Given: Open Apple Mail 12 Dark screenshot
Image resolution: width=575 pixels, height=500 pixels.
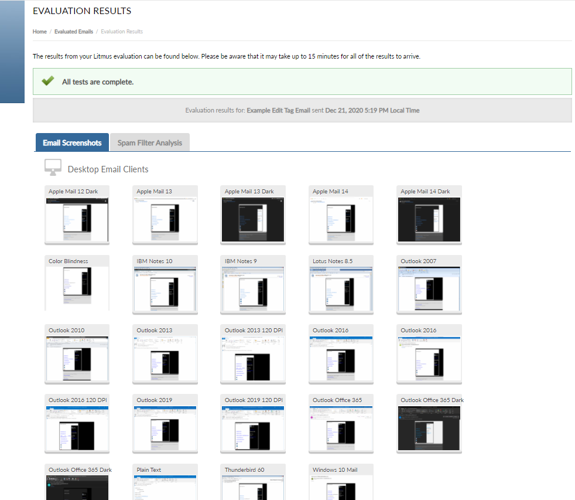Looking at the screenshot, I should [77, 220].
